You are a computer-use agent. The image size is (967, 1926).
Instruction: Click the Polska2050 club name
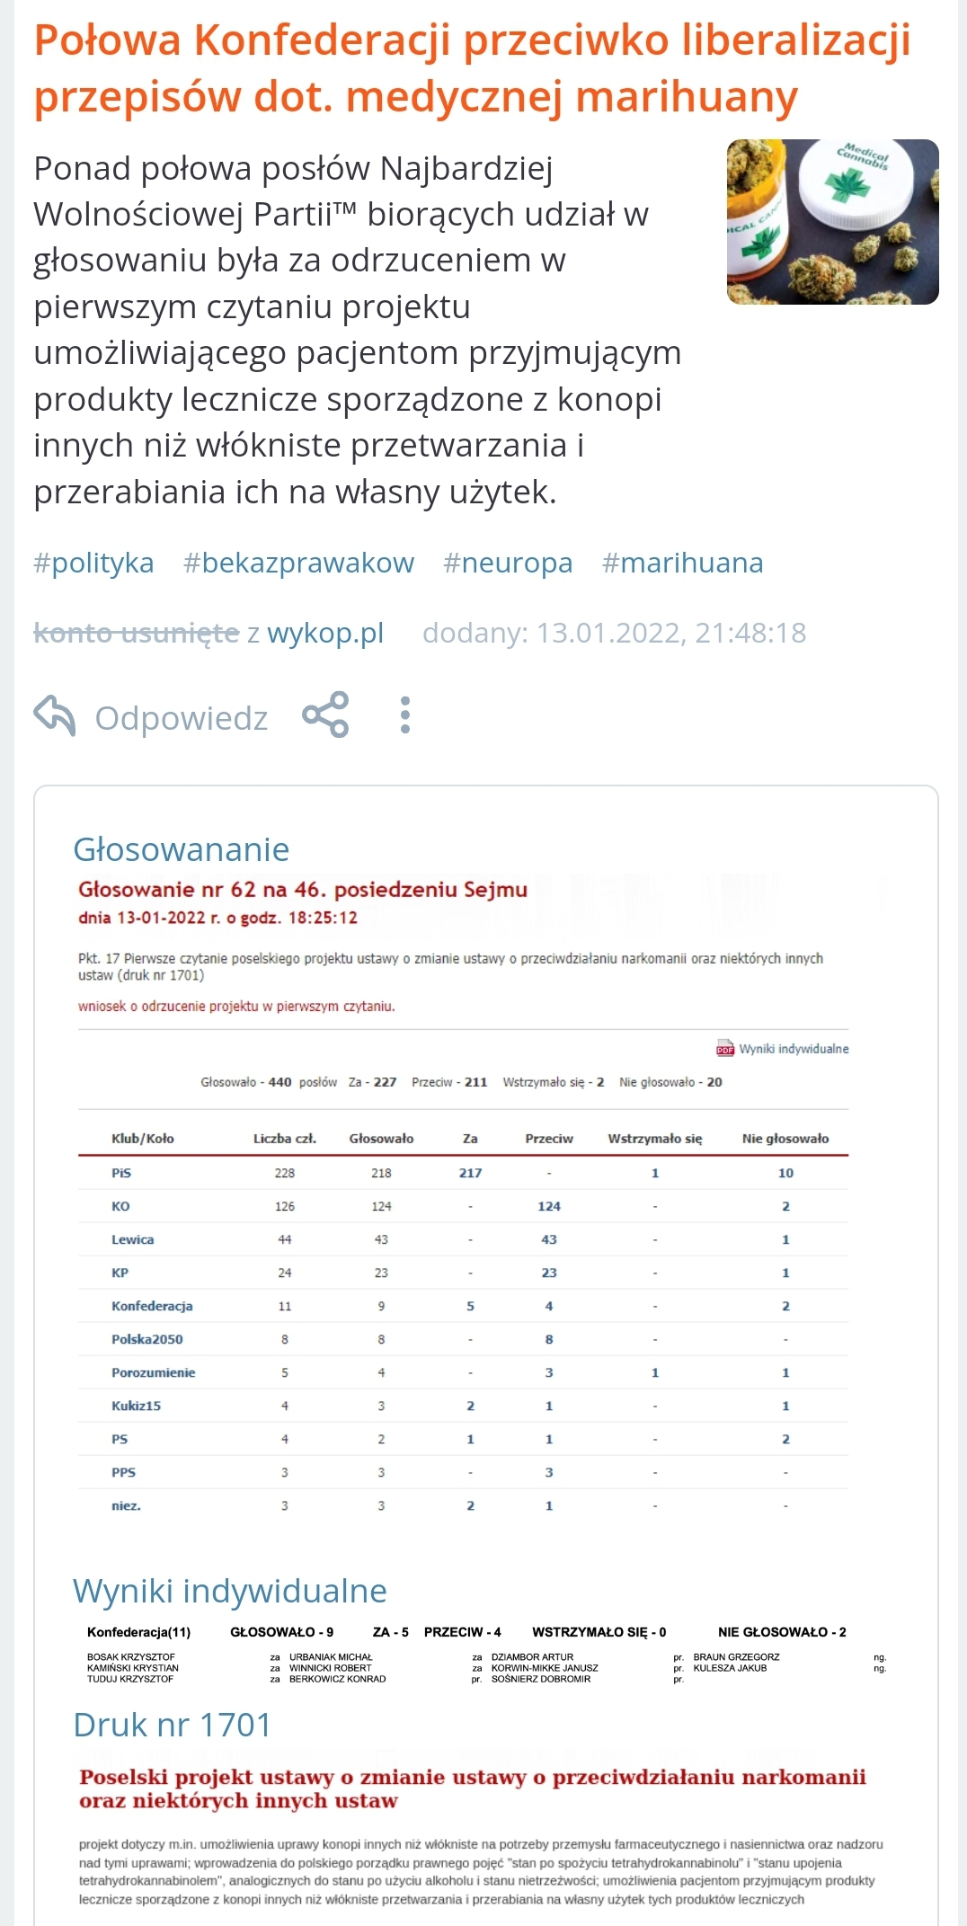[147, 1339]
